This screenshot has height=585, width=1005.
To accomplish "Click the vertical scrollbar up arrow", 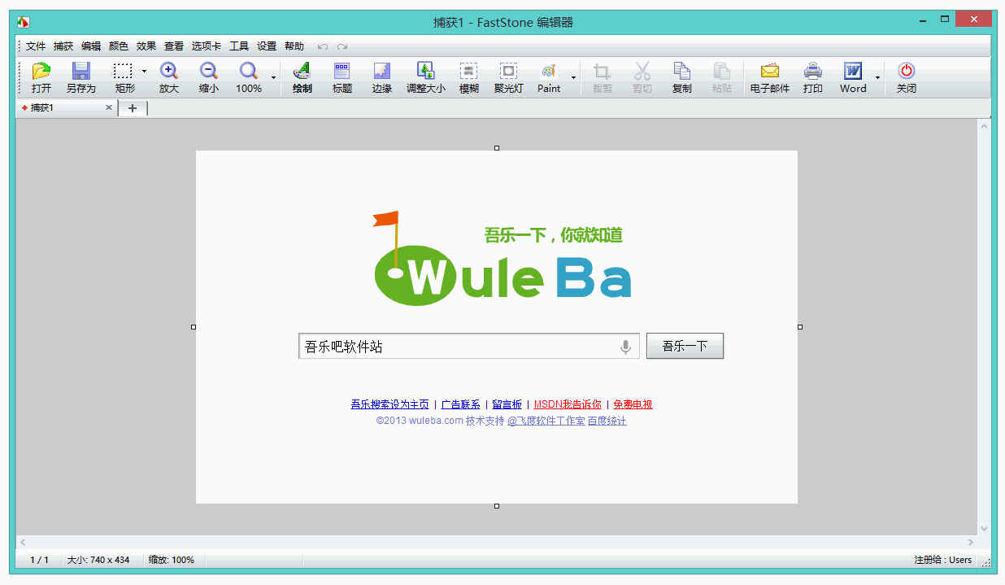I will pyautogui.click(x=984, y=126).
